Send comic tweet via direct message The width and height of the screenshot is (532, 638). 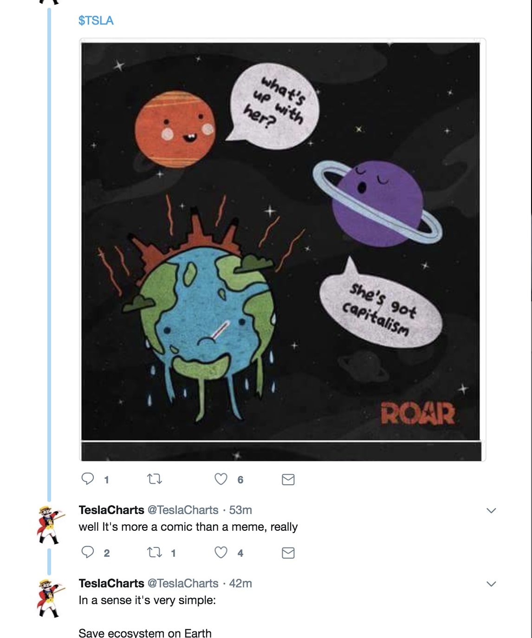(x=288, y=479)
